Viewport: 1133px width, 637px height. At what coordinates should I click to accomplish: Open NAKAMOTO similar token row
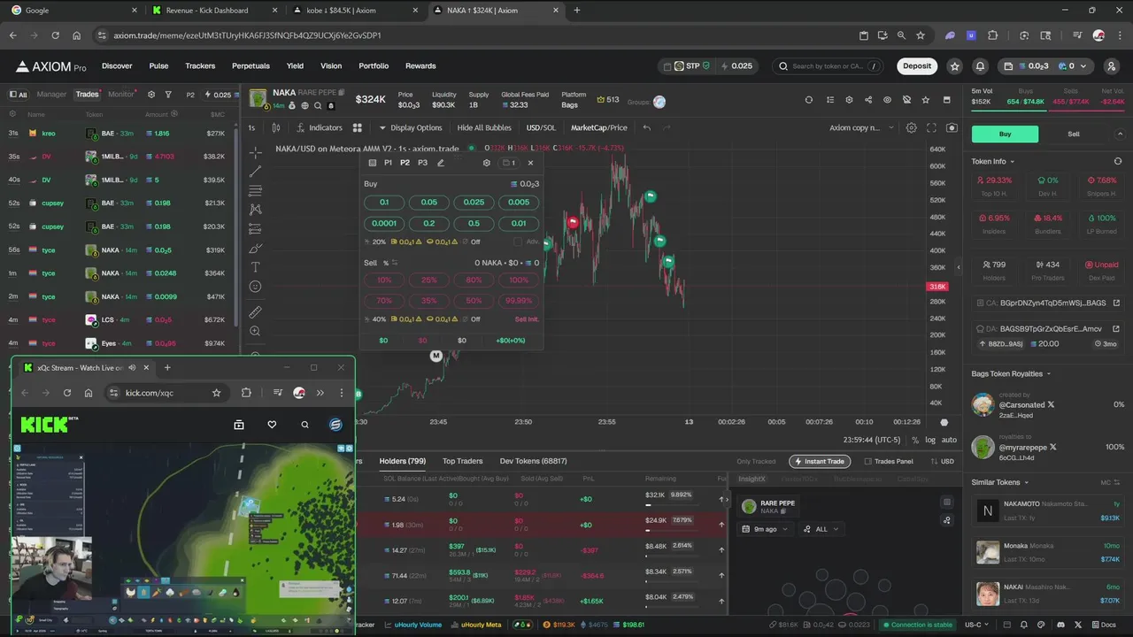(x=1048, y=510)
